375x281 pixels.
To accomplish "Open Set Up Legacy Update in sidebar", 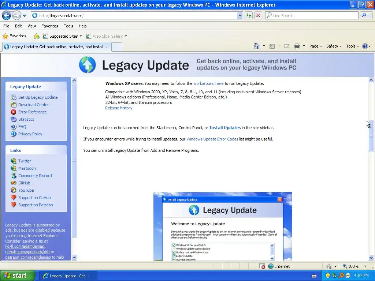I will pos(38,97).
